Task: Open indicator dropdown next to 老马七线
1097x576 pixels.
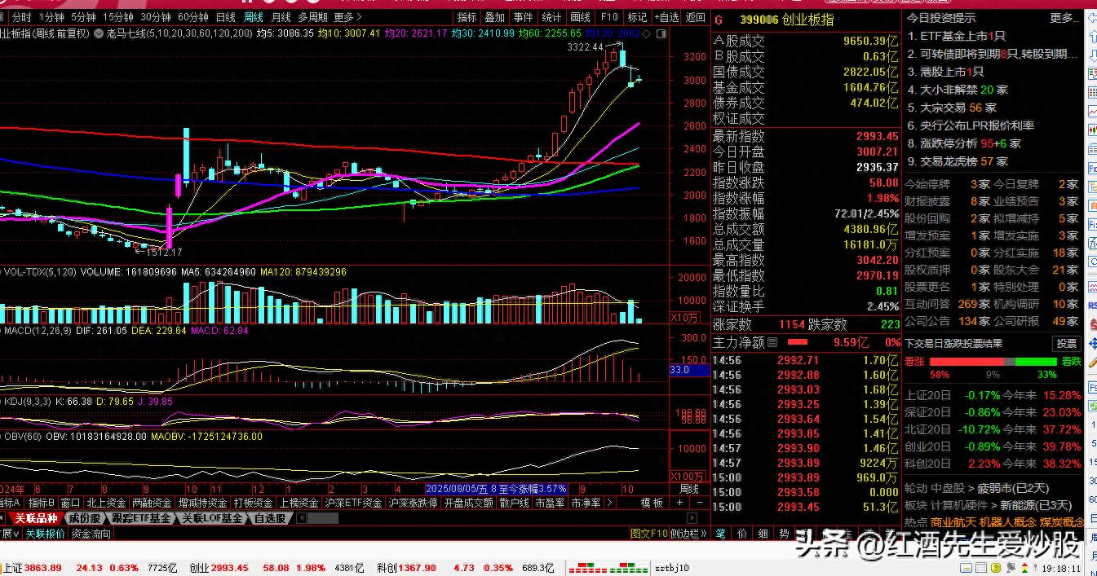Action: tap(98, 33)
